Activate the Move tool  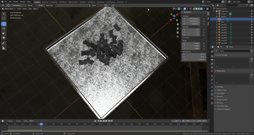(x=4, y=24)
